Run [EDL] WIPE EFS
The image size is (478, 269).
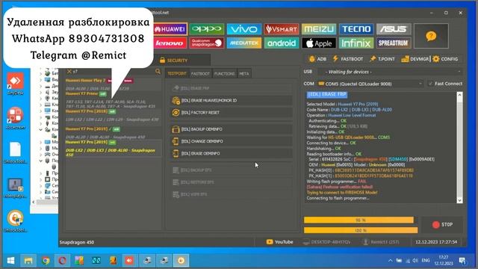point(231,194)
